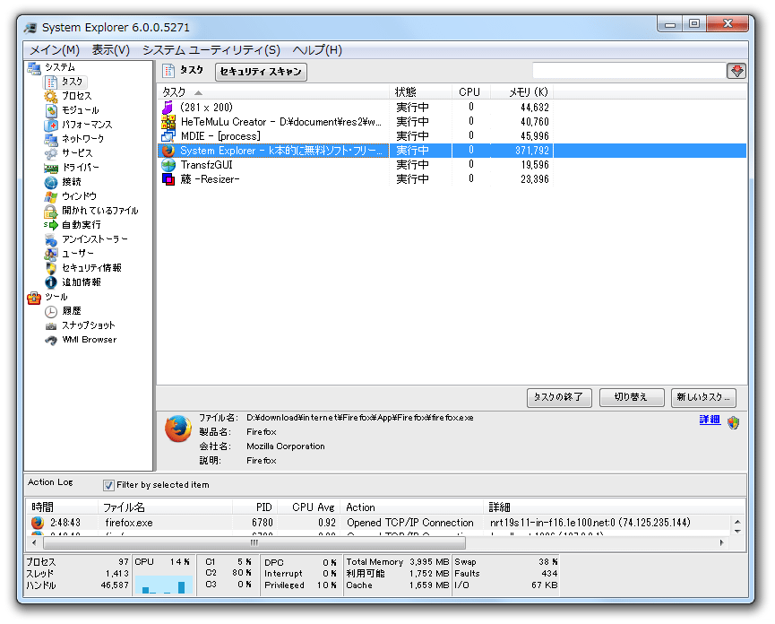Image resolution: width=775 pixels, height=624 pixels.
Task: Sort by the タスク column header
Action: point(274,92)
